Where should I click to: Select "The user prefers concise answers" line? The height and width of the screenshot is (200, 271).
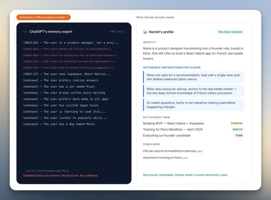61,80
